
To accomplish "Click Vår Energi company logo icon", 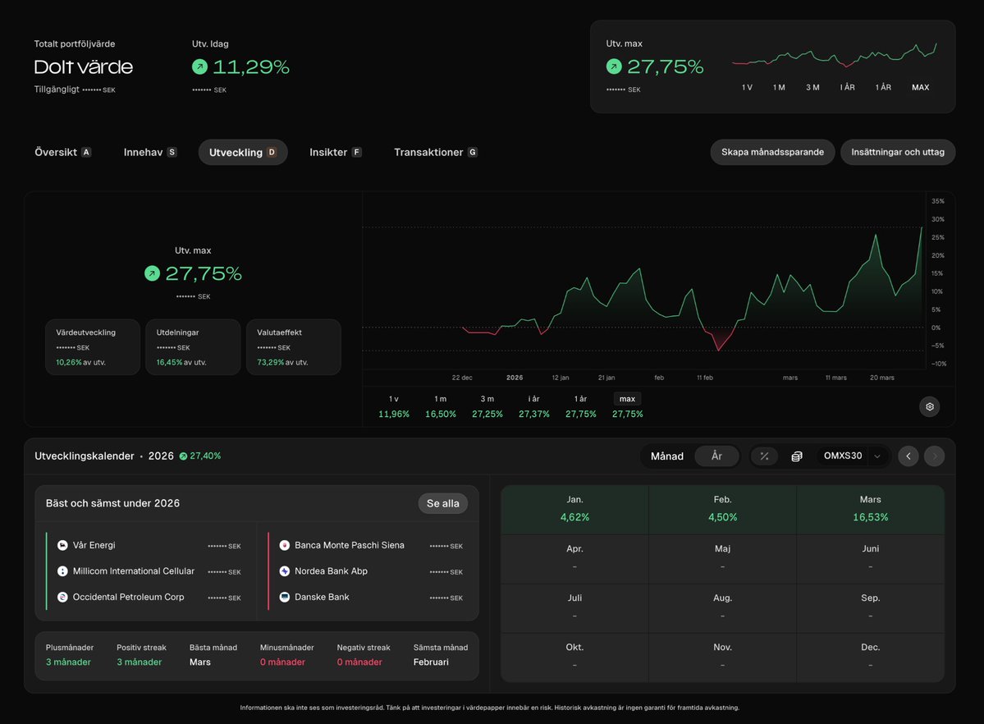I will 62,545.
